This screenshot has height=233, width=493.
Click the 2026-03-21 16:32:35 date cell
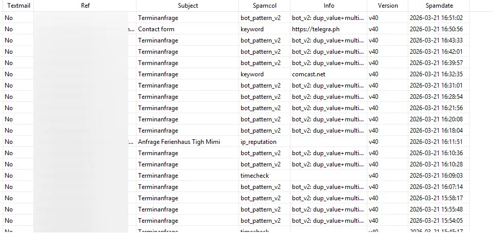coord(436,74)
